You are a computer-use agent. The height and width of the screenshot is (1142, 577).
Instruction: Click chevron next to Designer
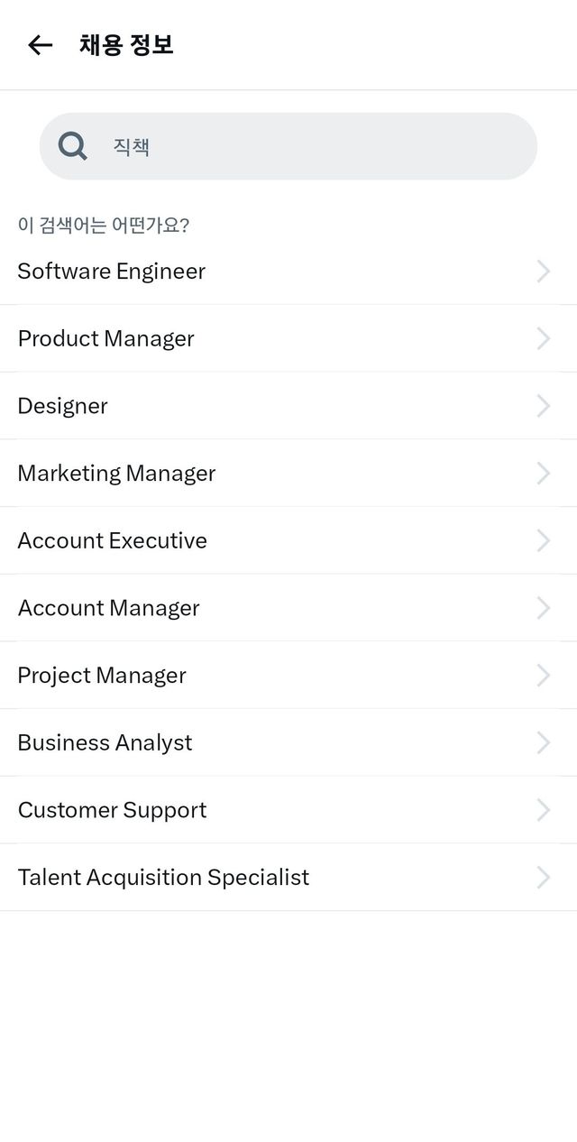tap(543, 406)
